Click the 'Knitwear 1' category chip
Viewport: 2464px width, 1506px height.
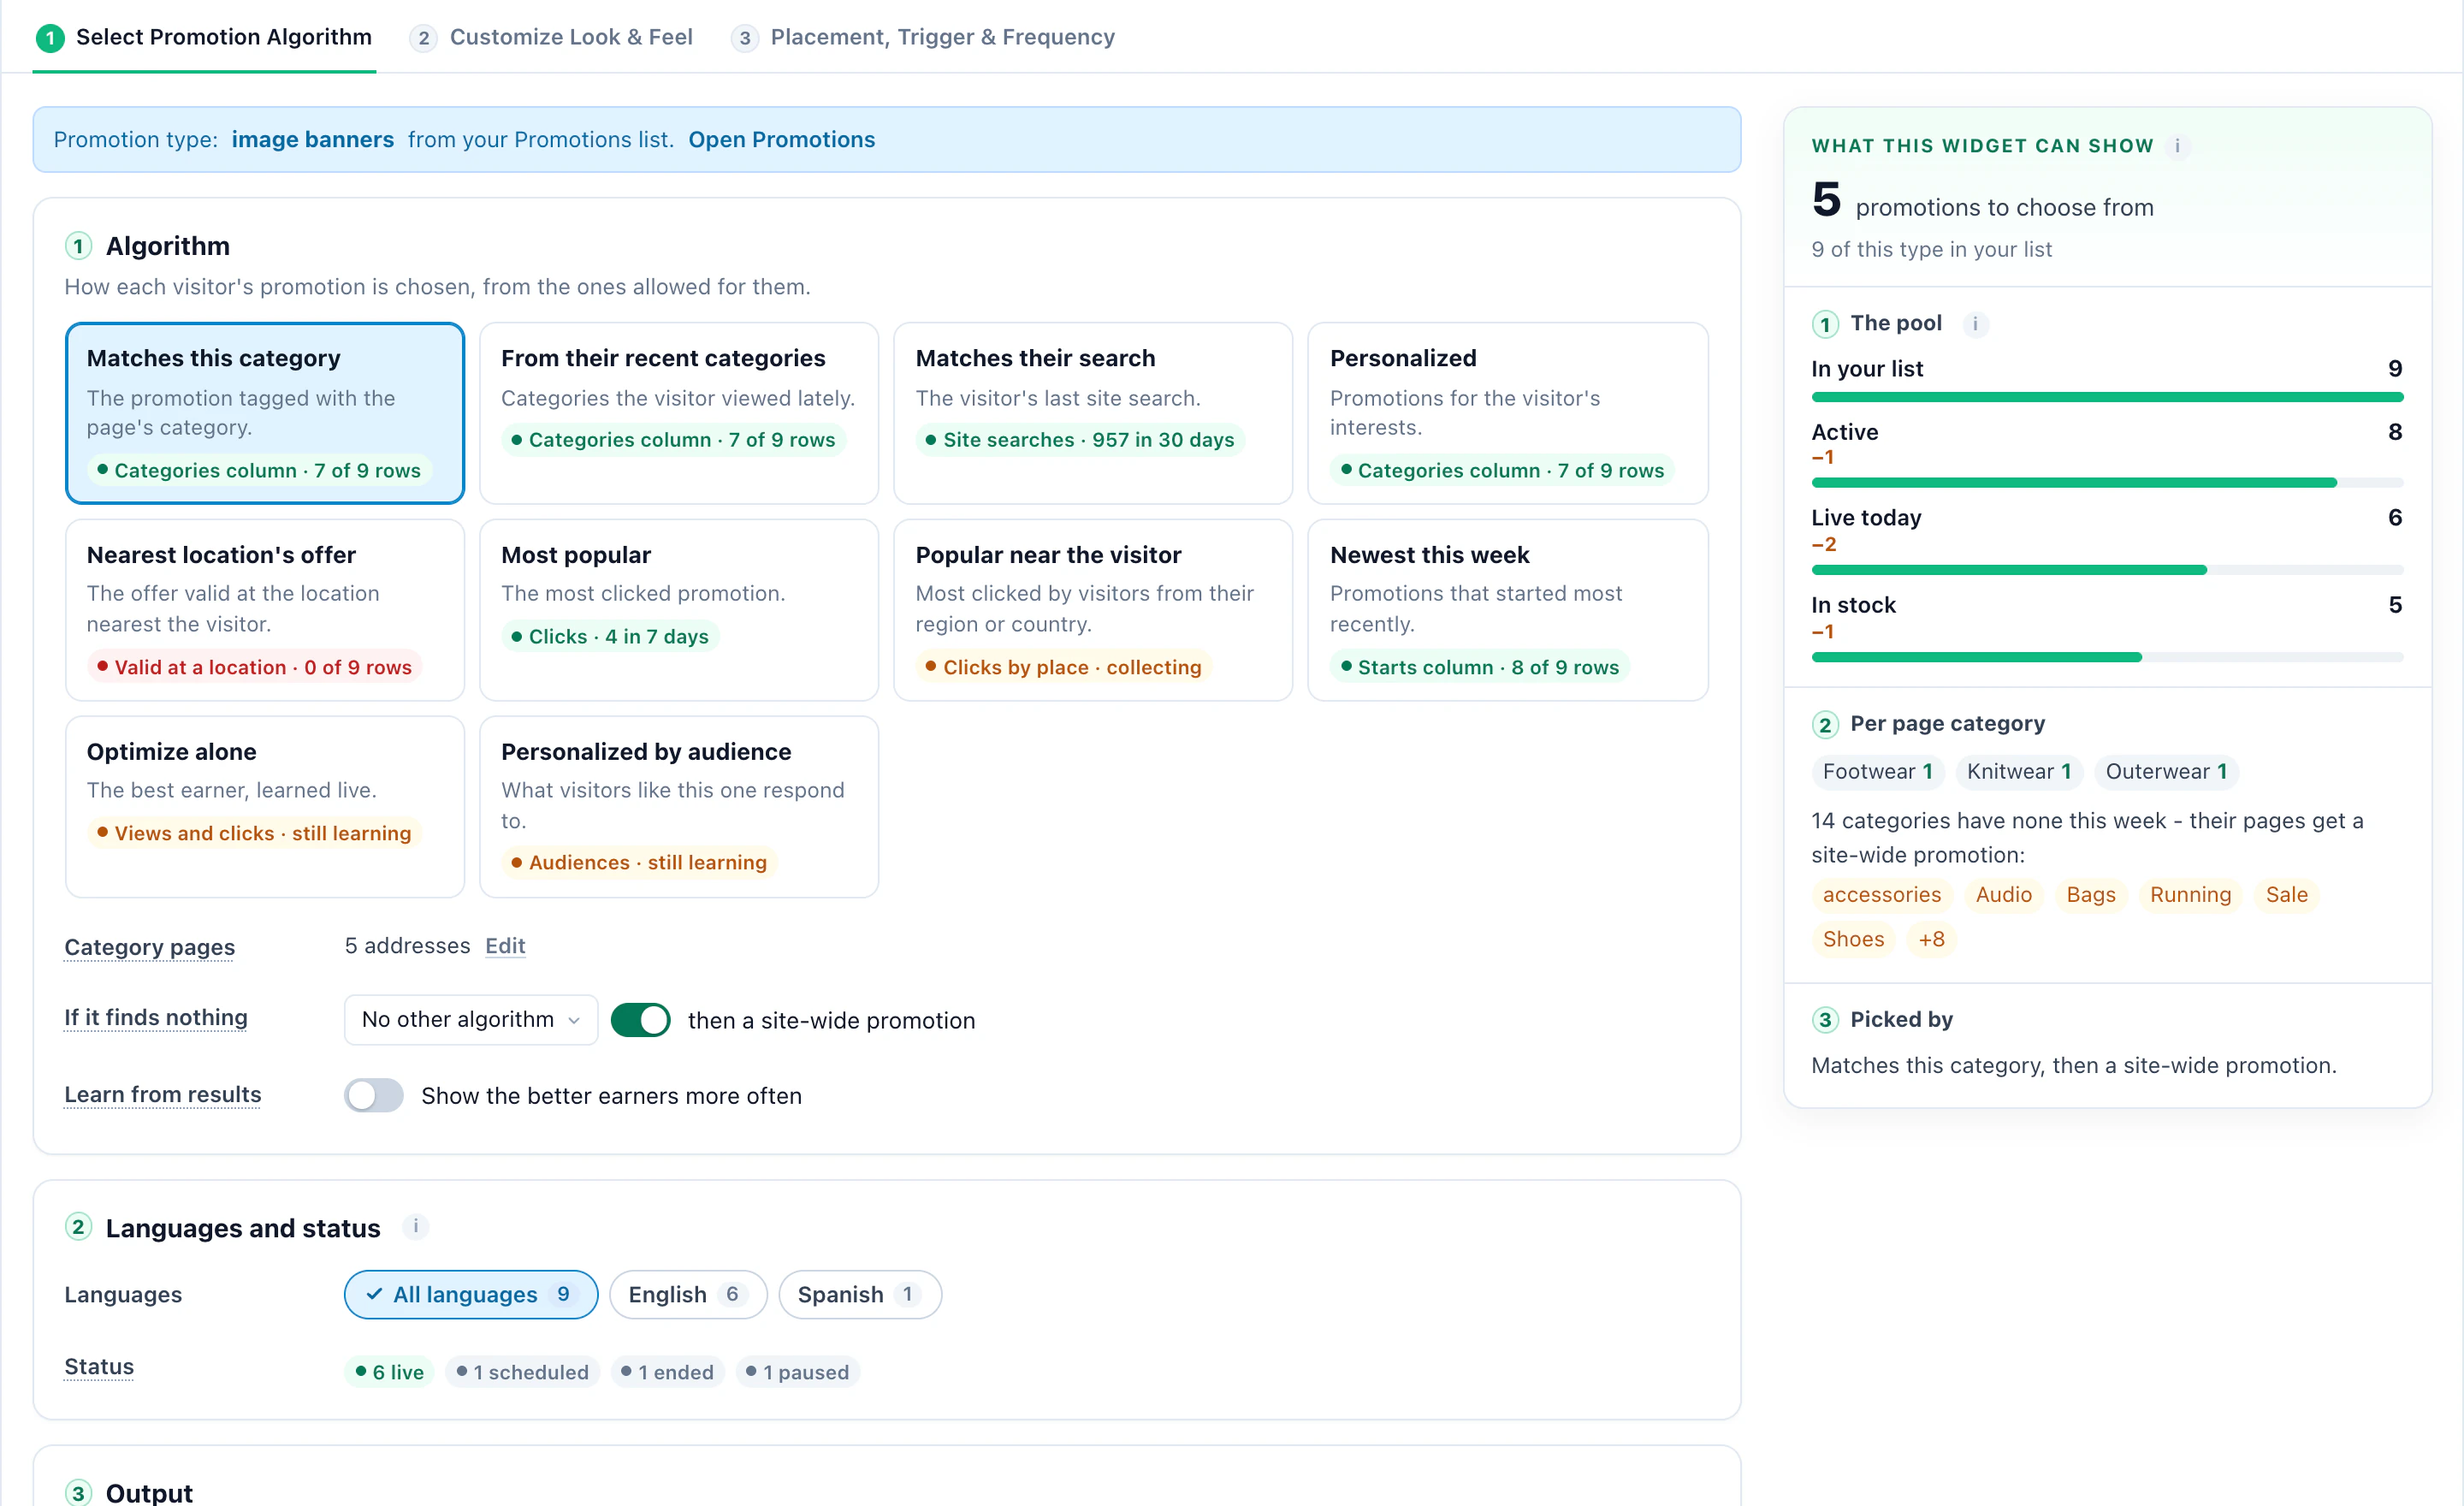pyautogui.click(x=2019, y=771)
